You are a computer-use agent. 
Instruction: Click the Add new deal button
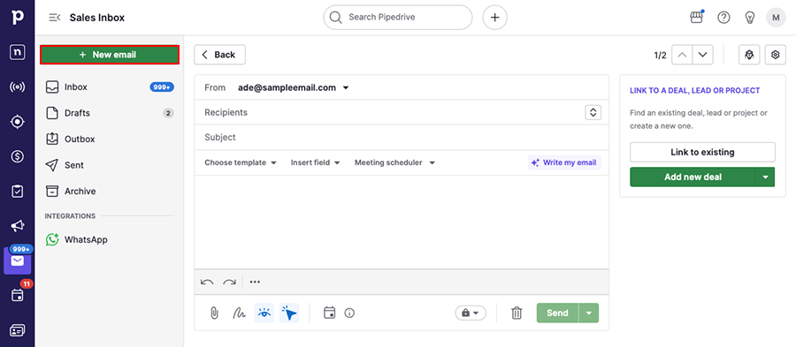693,177
